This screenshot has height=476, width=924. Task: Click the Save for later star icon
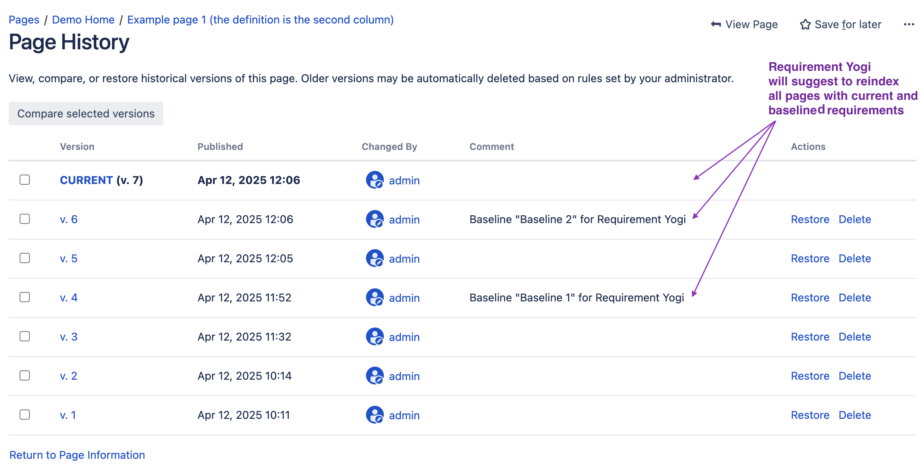pos(805,24)
